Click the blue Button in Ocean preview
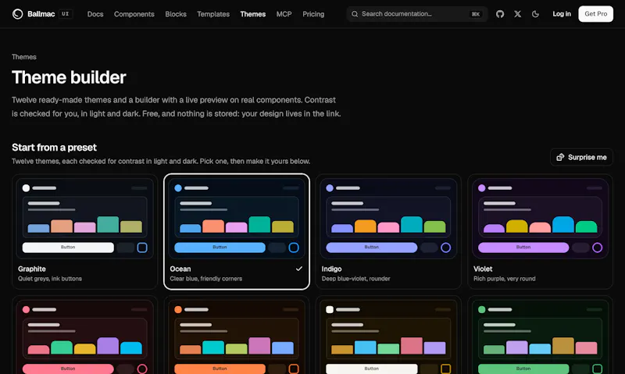This screenshot has height=374, width=625. (x=220, y=248)
